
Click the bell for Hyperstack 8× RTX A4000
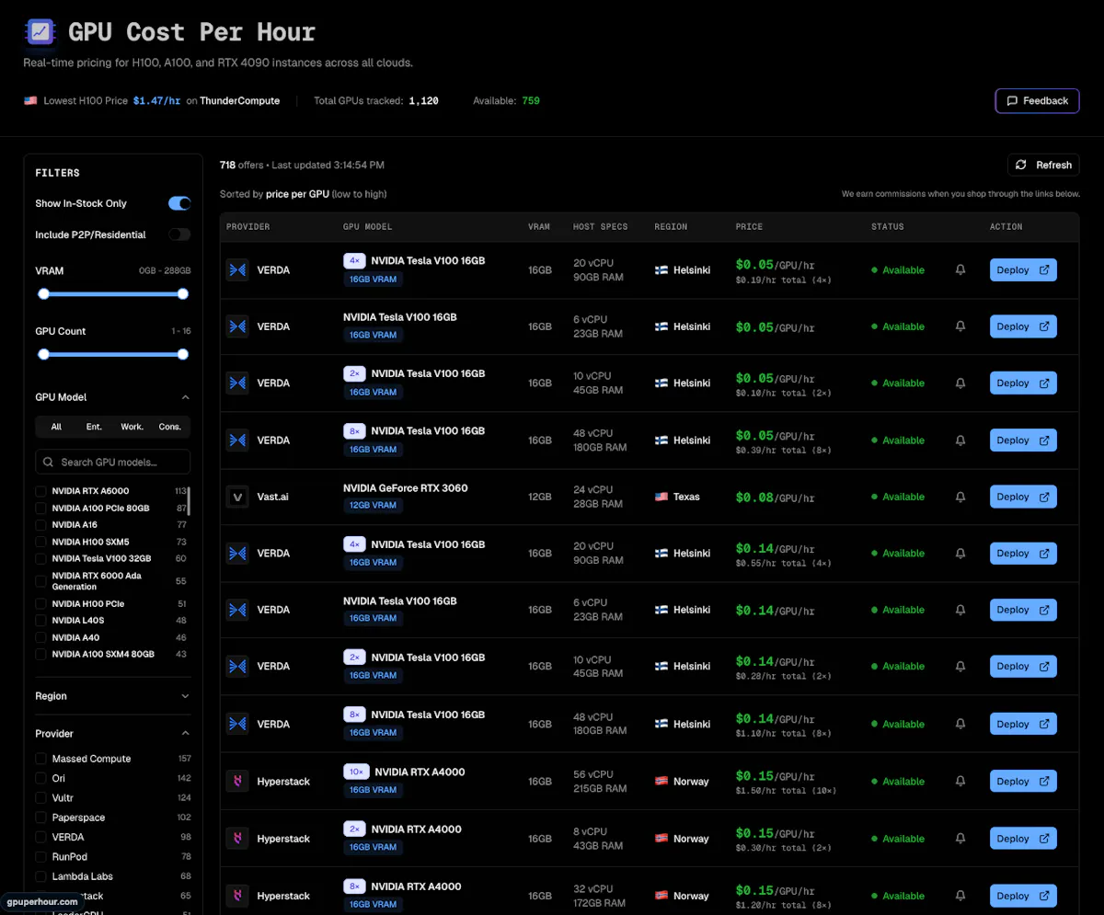click(x=960, y=896)
